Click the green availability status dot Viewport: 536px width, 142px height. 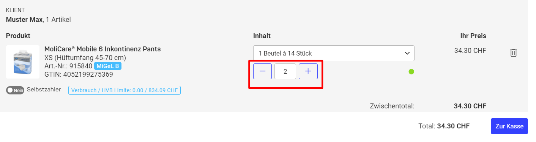[x=411, y=71]
